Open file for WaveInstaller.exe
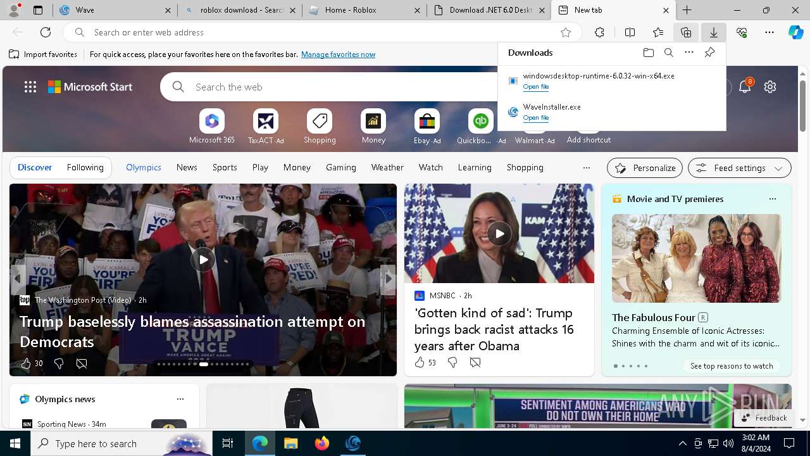The height and width of the screenshot is (456, 810). point(536,118)
